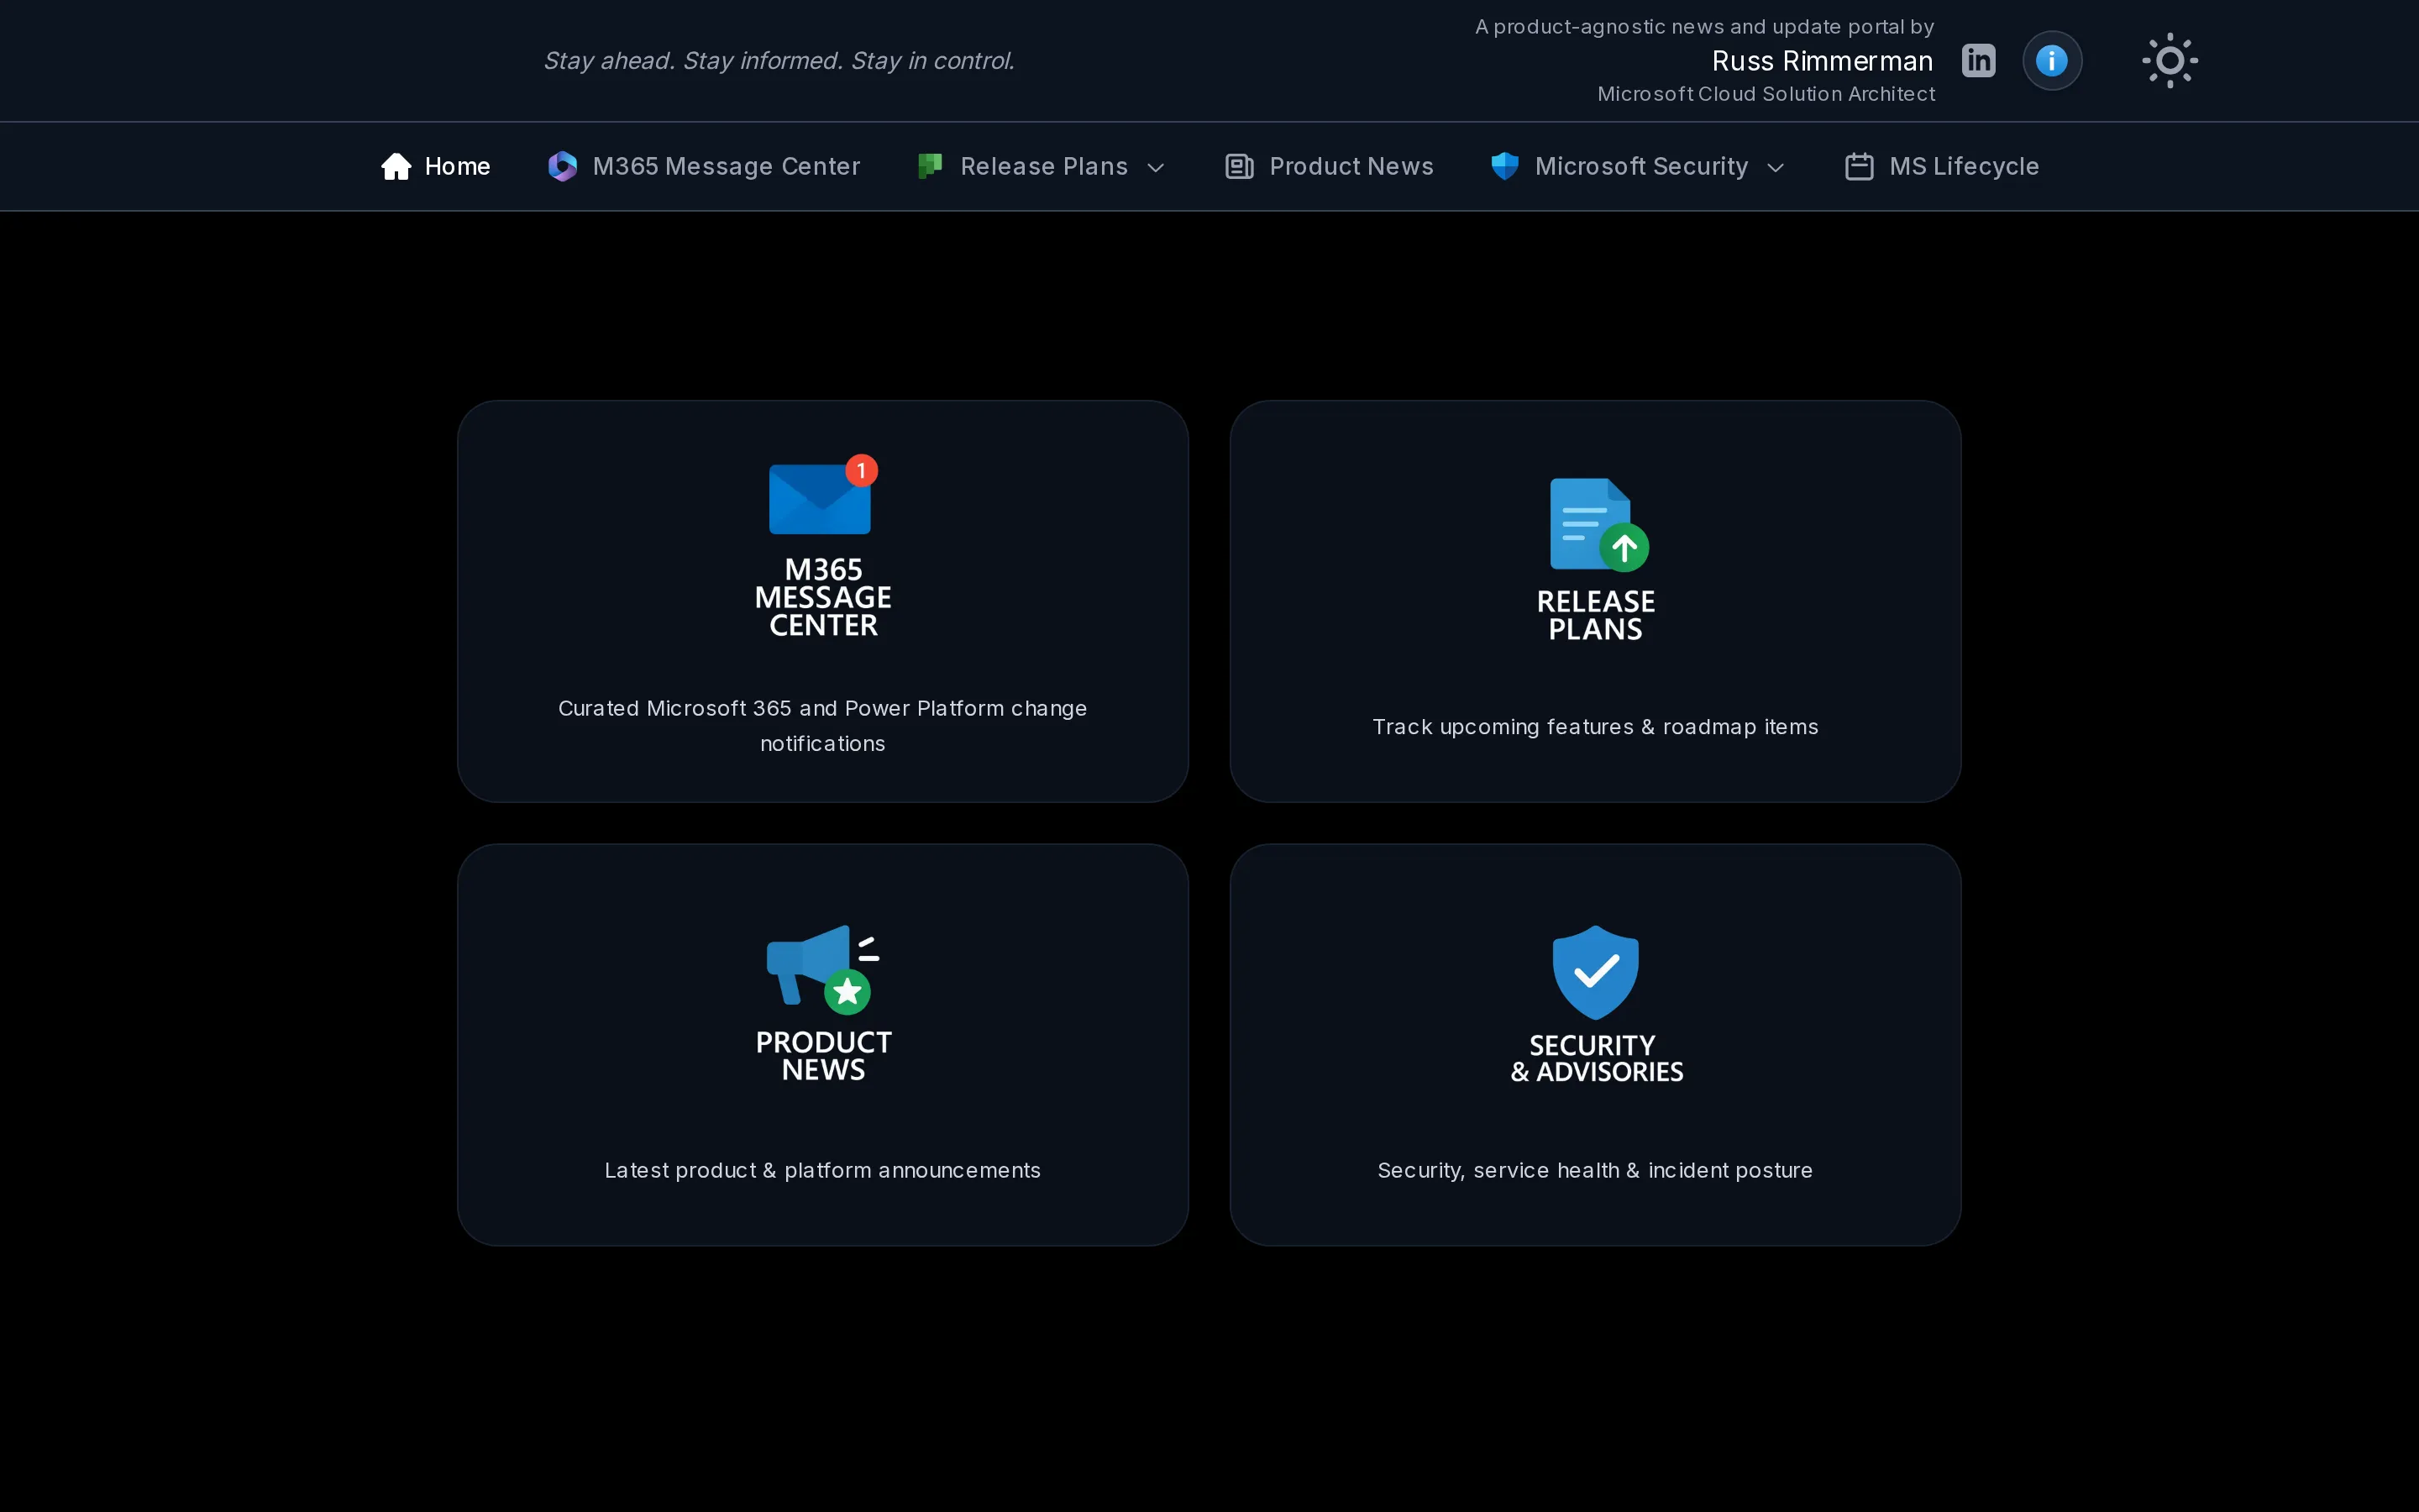Click the Russ Rimmerman name text
Viewport: 2419px width, 1512px height.
click(x=1823, y=61)
